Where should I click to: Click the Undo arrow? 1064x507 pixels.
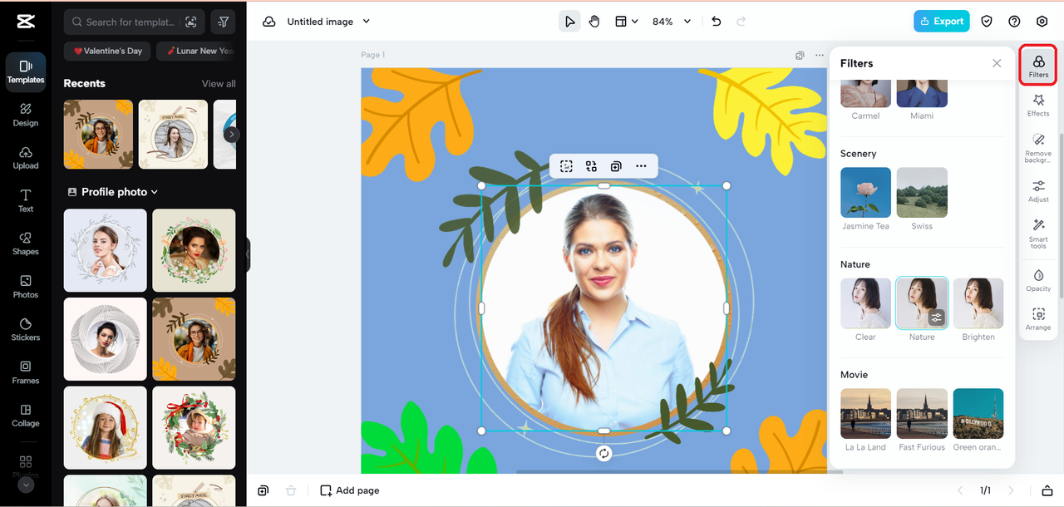point(717,22)
